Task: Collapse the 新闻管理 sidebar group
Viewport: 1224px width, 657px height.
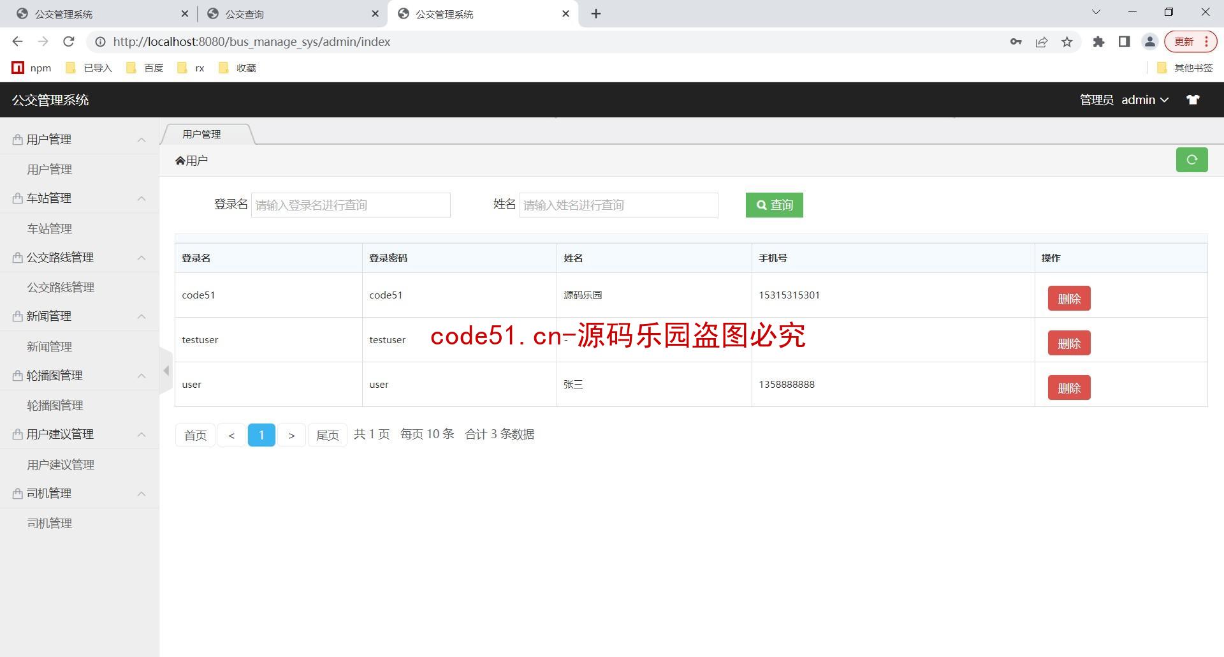Action: click(79, 316)
